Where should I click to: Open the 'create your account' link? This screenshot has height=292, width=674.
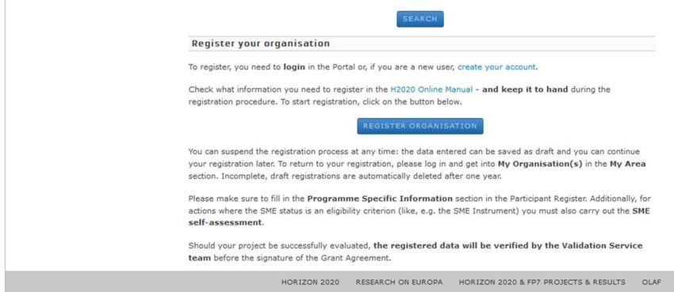click(496, 67)
